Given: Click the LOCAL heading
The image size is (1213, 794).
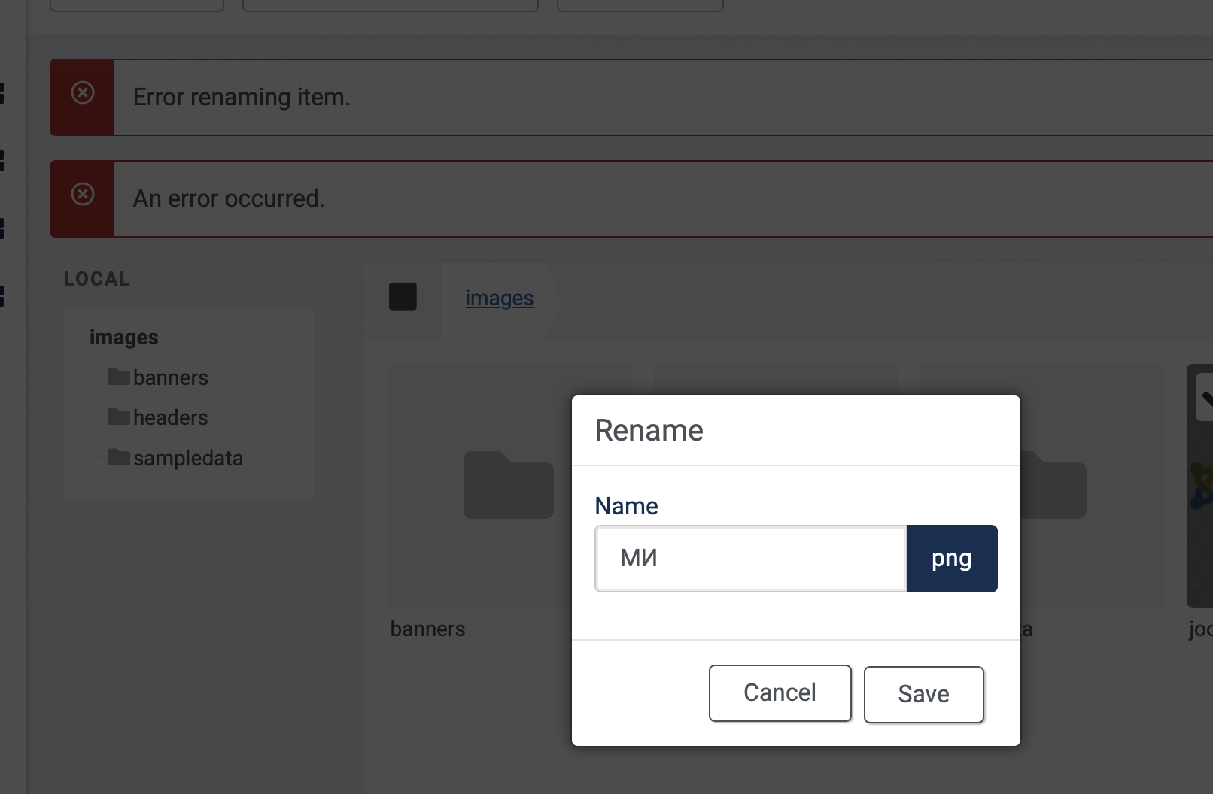Looking at the screenshot, I should pyautogui.click(x=97, y=279).
